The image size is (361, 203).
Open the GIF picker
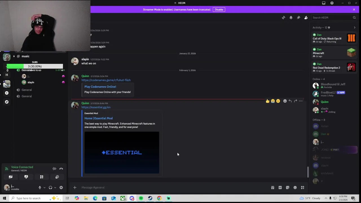pyautogui.click(x=280, y=187)
